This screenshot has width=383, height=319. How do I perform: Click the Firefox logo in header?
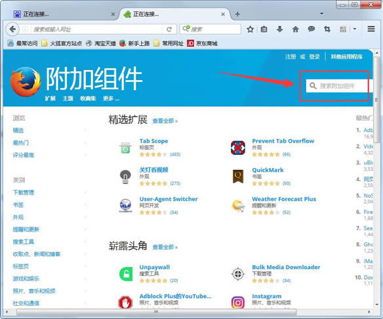tap(26, 81)
